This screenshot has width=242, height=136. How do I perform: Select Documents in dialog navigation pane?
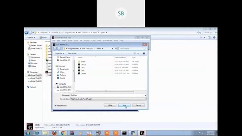(64, 69)
